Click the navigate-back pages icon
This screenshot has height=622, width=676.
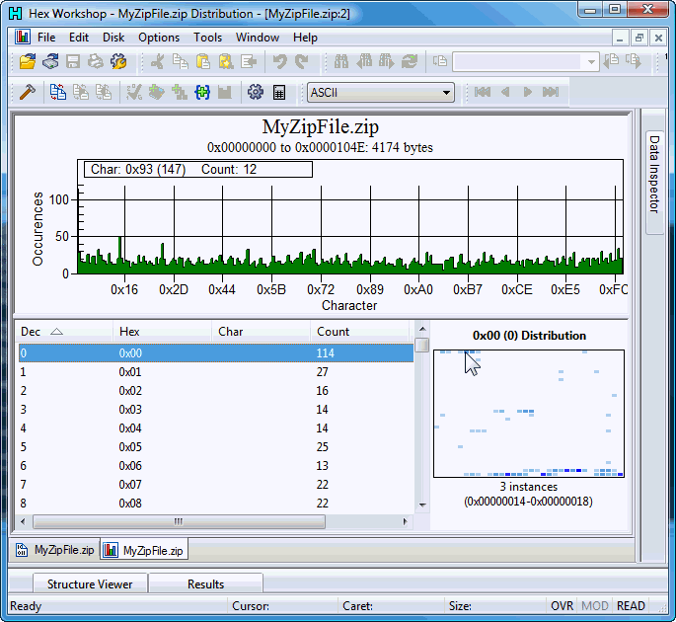click(x=611, y=61)
